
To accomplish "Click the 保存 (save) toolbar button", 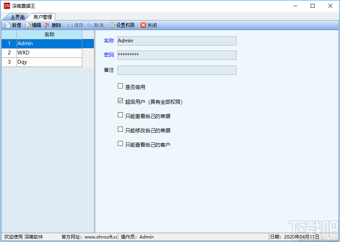I will (75, 25).
